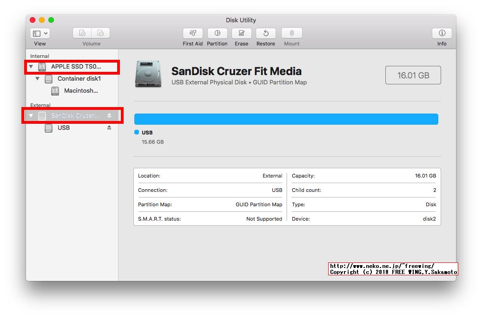This screenshot has height=318, width=482.
Task: Open the View sidebar options button
Action: click(40, 33)
